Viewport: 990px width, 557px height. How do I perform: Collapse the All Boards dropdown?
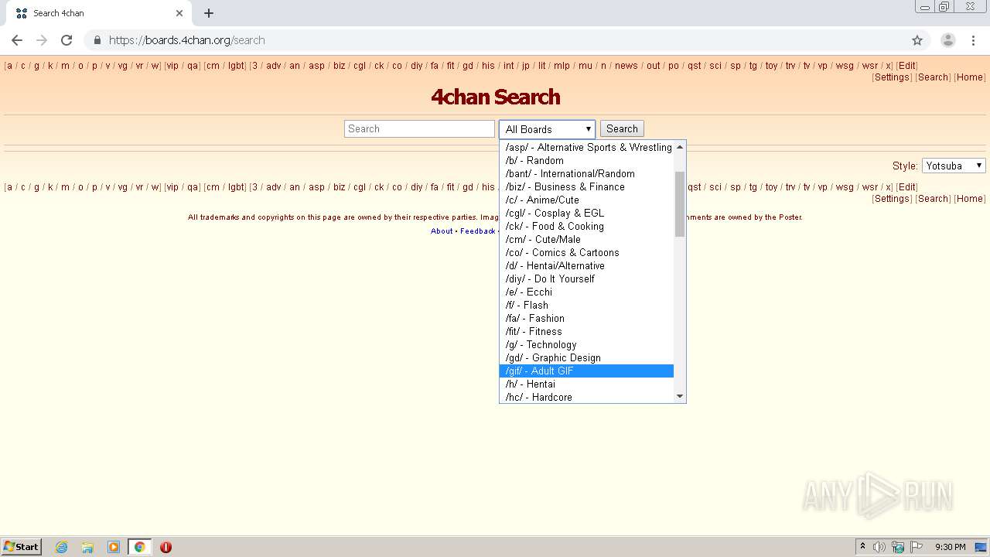(x=547, y=129)
